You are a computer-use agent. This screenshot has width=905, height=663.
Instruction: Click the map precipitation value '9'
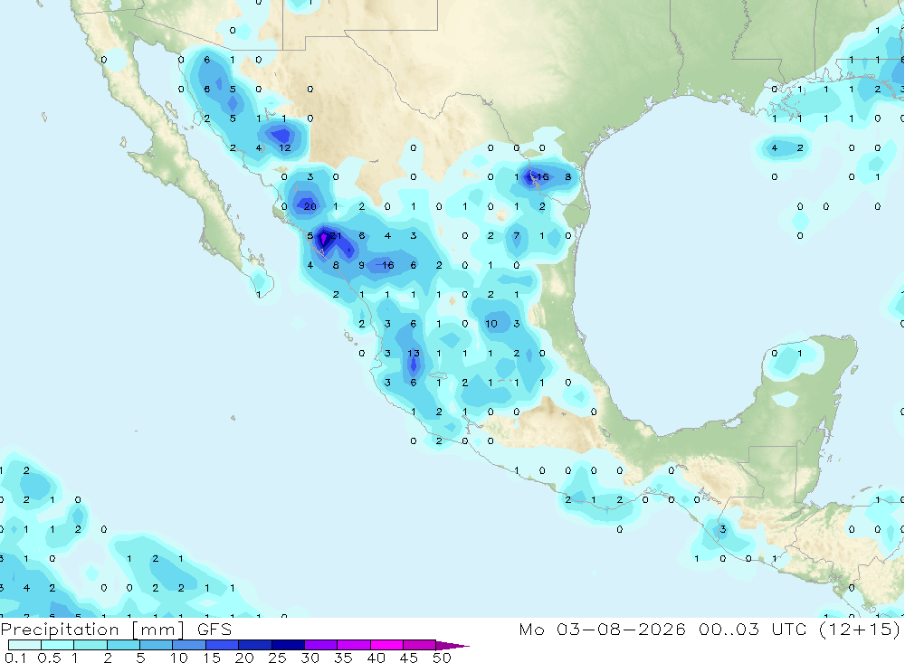click(x=361, y=265)
